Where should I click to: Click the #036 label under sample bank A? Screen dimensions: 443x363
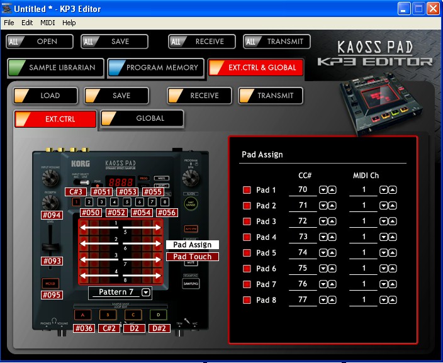pos(84,328)
